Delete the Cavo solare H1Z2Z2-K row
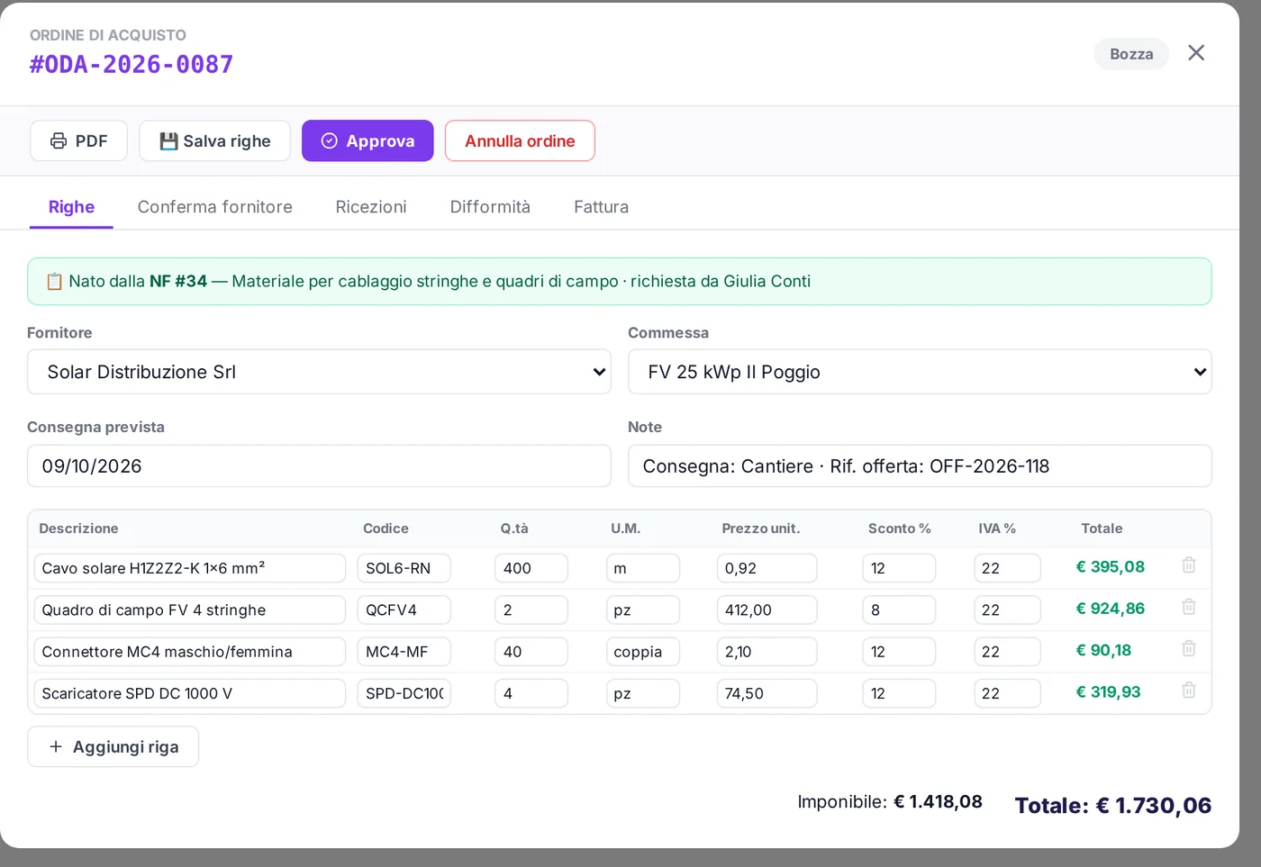 1188,565
